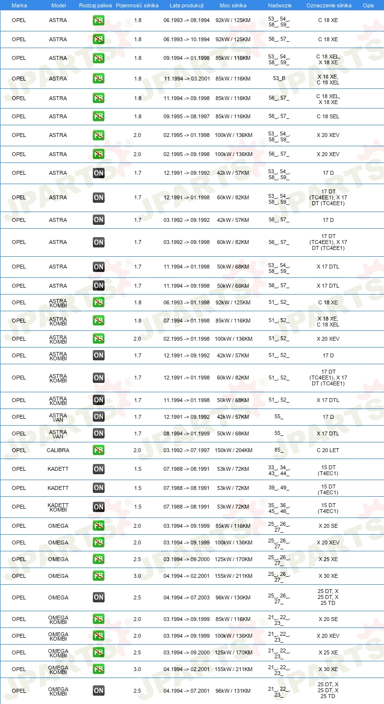Click the C 20 LET engine code
The height and width of the screenshot is (704, 384).
point(328,450)
